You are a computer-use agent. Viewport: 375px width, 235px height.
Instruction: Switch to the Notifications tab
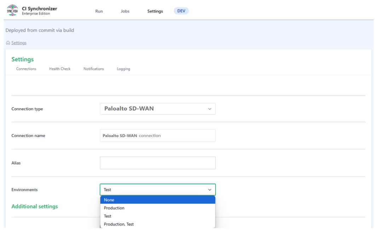click(93, 69)
